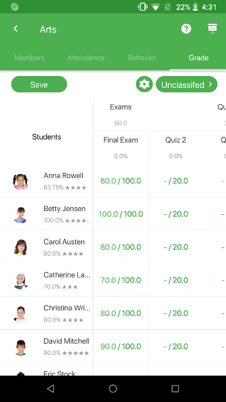
Task: Edit Catherine's 70.0 / 100.0 Final Exam score
Action: coord(121,280)
